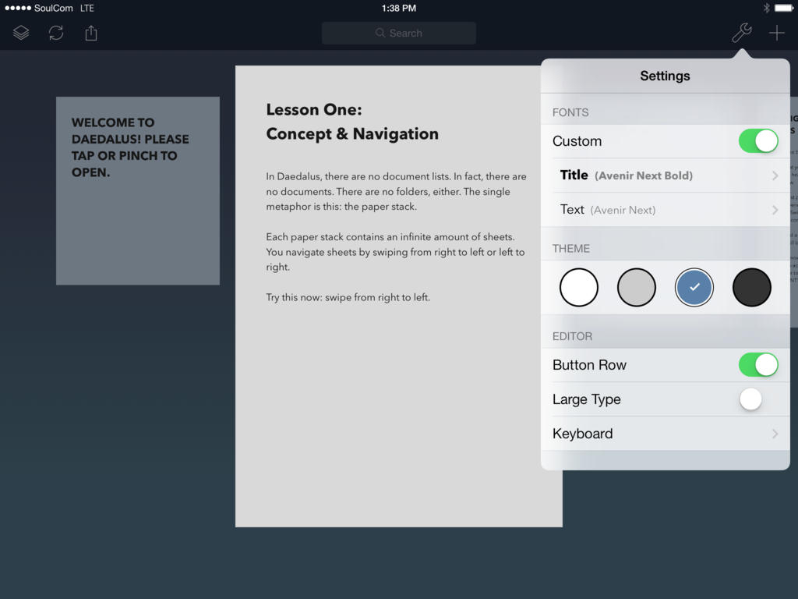Tap the battery indicator in status bar

tap(784, 8)
